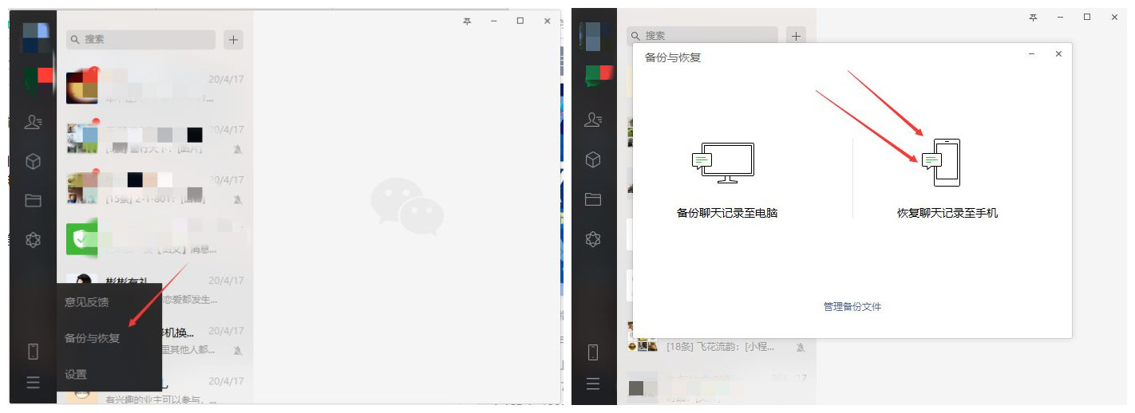Image resolution: width=1135 pixels, height=413 pixels.
Task: Click the plus button beside search in left window
Action: coord(233,39)
